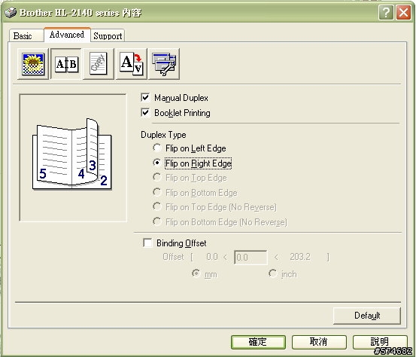Open the Device Options wrench icon
Viewport: 416px width, 357px height.
tap(164, 64)
